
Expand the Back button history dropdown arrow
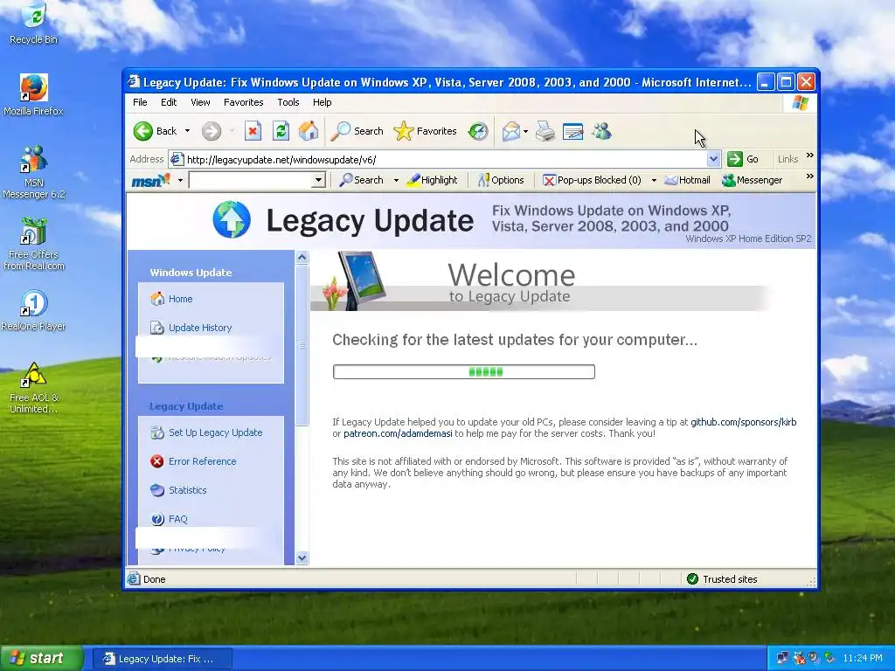tap(187, 131)
